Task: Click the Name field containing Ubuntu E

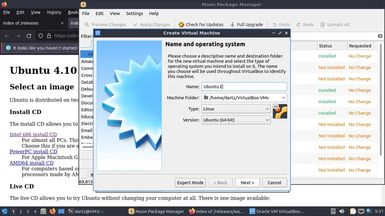Action: coord(244,87)
